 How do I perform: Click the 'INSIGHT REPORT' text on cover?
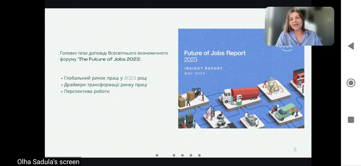(x=203, y=68)
